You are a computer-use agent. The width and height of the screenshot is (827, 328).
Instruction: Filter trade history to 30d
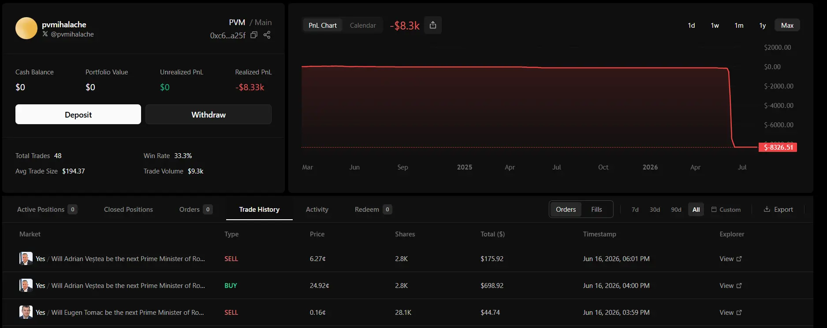(x=655, y=210)
